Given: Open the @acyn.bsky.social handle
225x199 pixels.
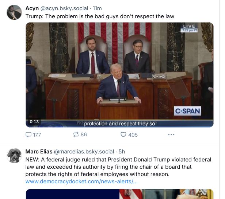Looking at the screenshot, I should coord(64,8).
